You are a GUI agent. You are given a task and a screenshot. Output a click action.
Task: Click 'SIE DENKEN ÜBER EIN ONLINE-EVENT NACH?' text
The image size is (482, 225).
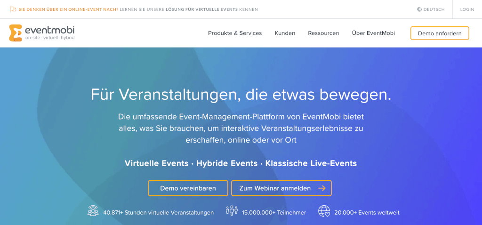click(68, 9)
